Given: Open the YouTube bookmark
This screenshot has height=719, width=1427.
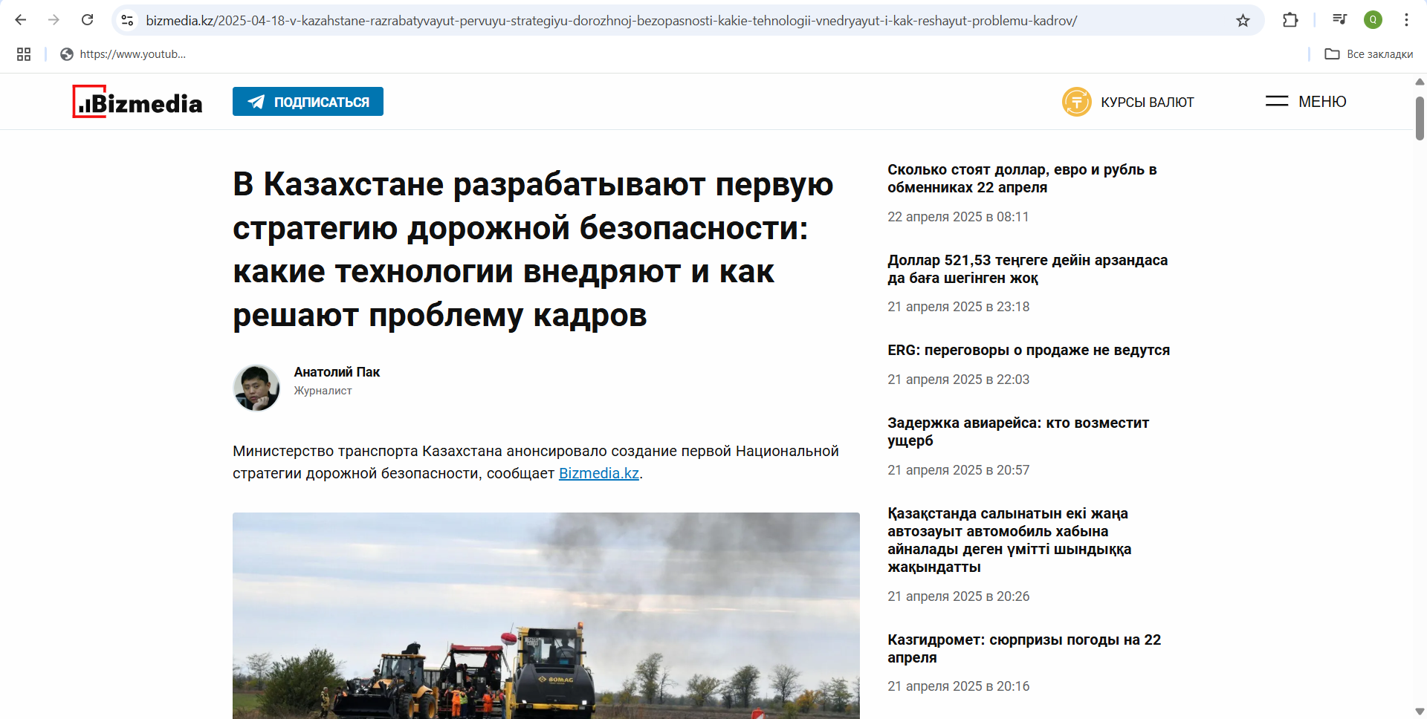Looking at the screenshot, I should 123,54.
